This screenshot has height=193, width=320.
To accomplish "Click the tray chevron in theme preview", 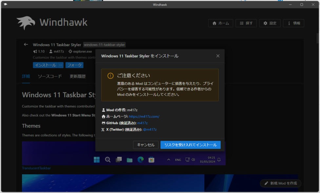I will [169, 160].
